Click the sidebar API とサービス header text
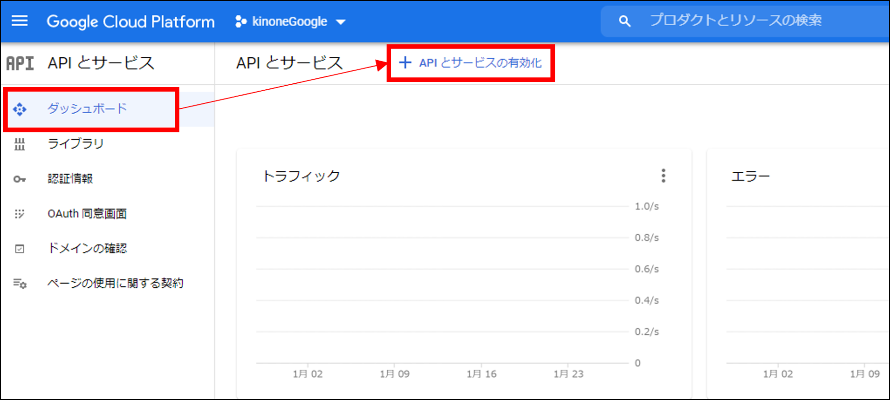Screen dimensions: 890x400 click(101, 63)
